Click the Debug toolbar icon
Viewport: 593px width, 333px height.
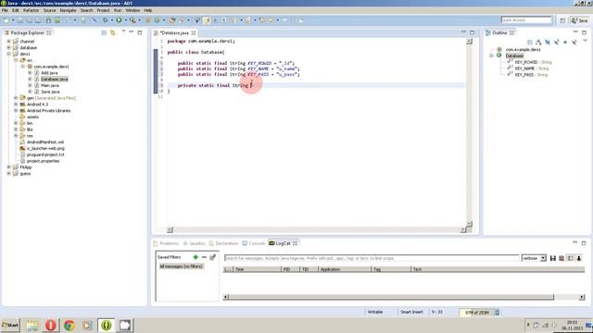(105, 20)
